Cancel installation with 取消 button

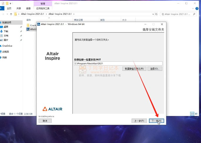tap(45, 121)
